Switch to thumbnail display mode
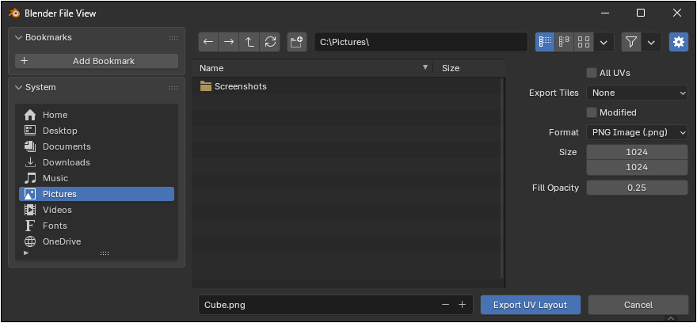The image size is (697, 323). tap(584, 42)
